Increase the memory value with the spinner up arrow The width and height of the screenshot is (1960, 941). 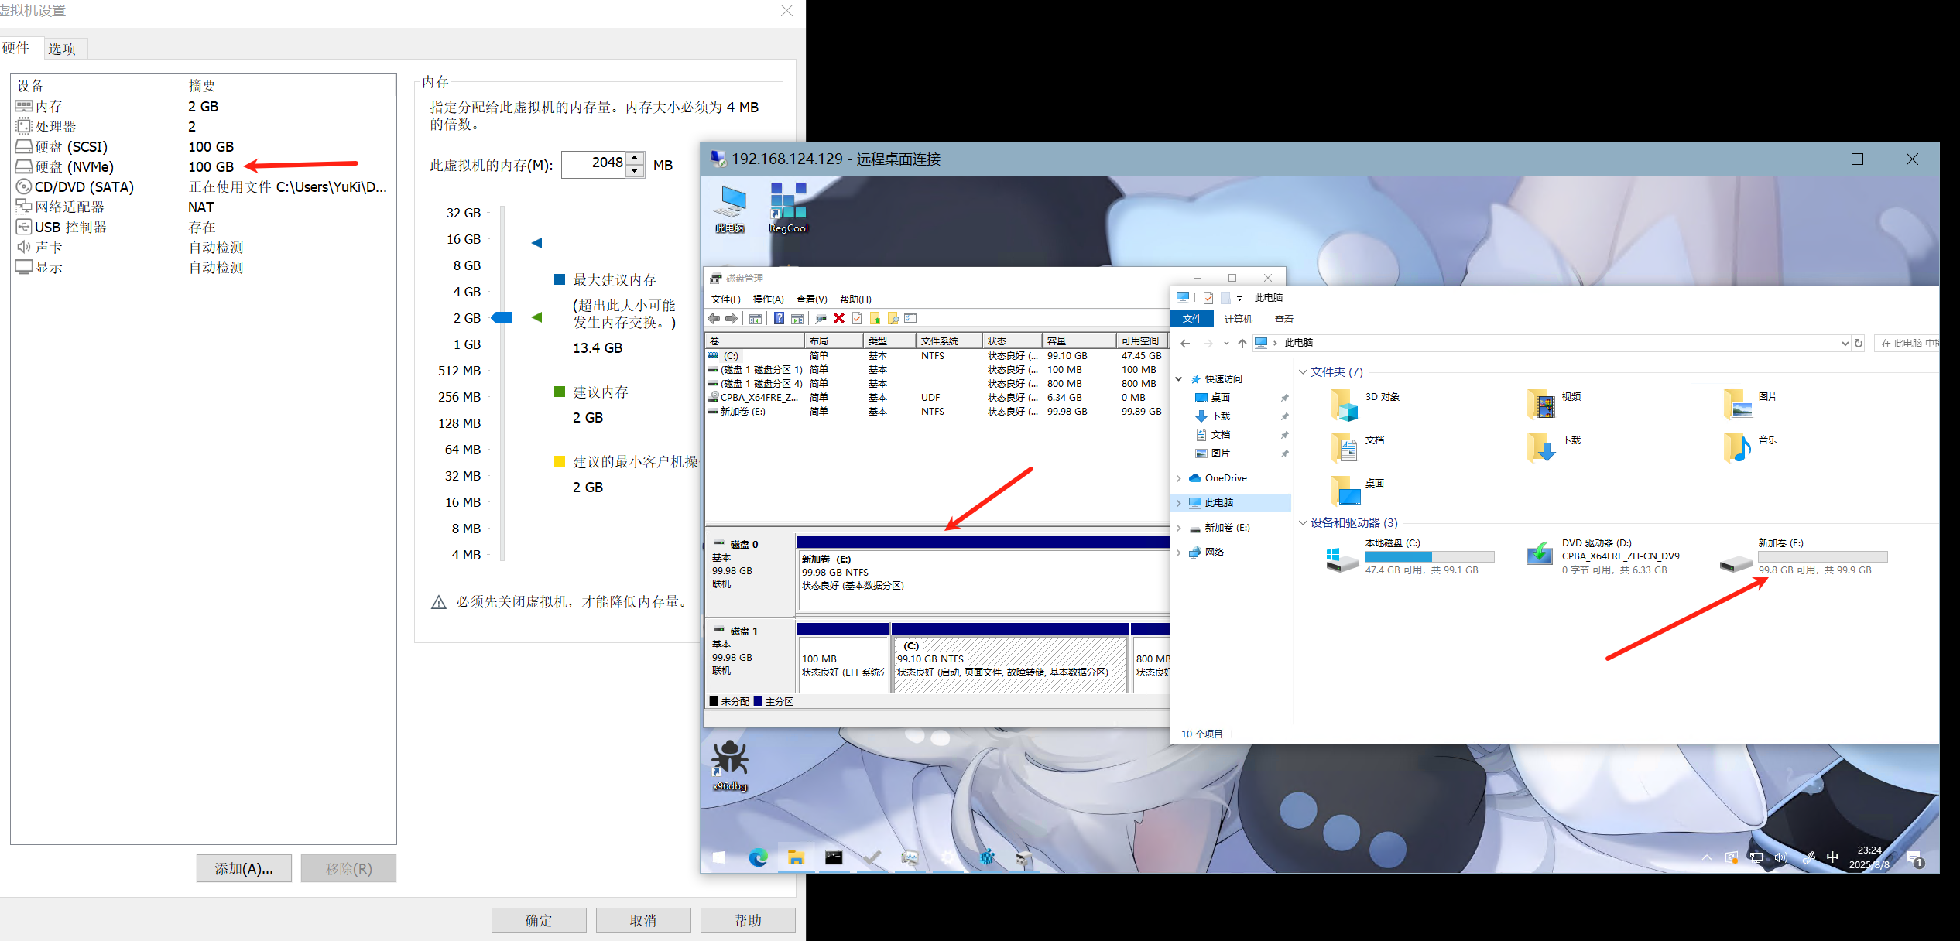coord(635,158)
